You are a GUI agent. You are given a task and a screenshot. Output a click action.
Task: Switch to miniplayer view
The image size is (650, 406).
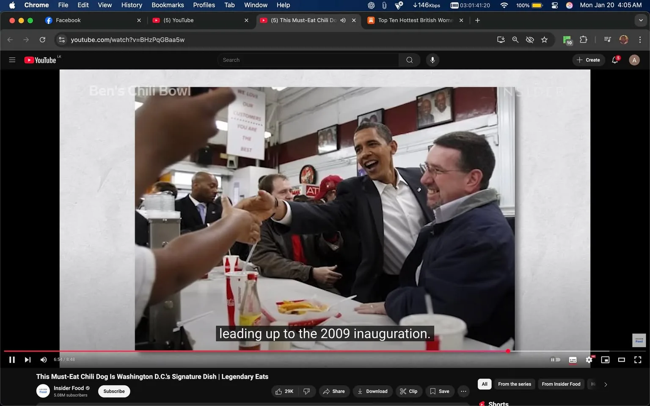pos(605,359)
